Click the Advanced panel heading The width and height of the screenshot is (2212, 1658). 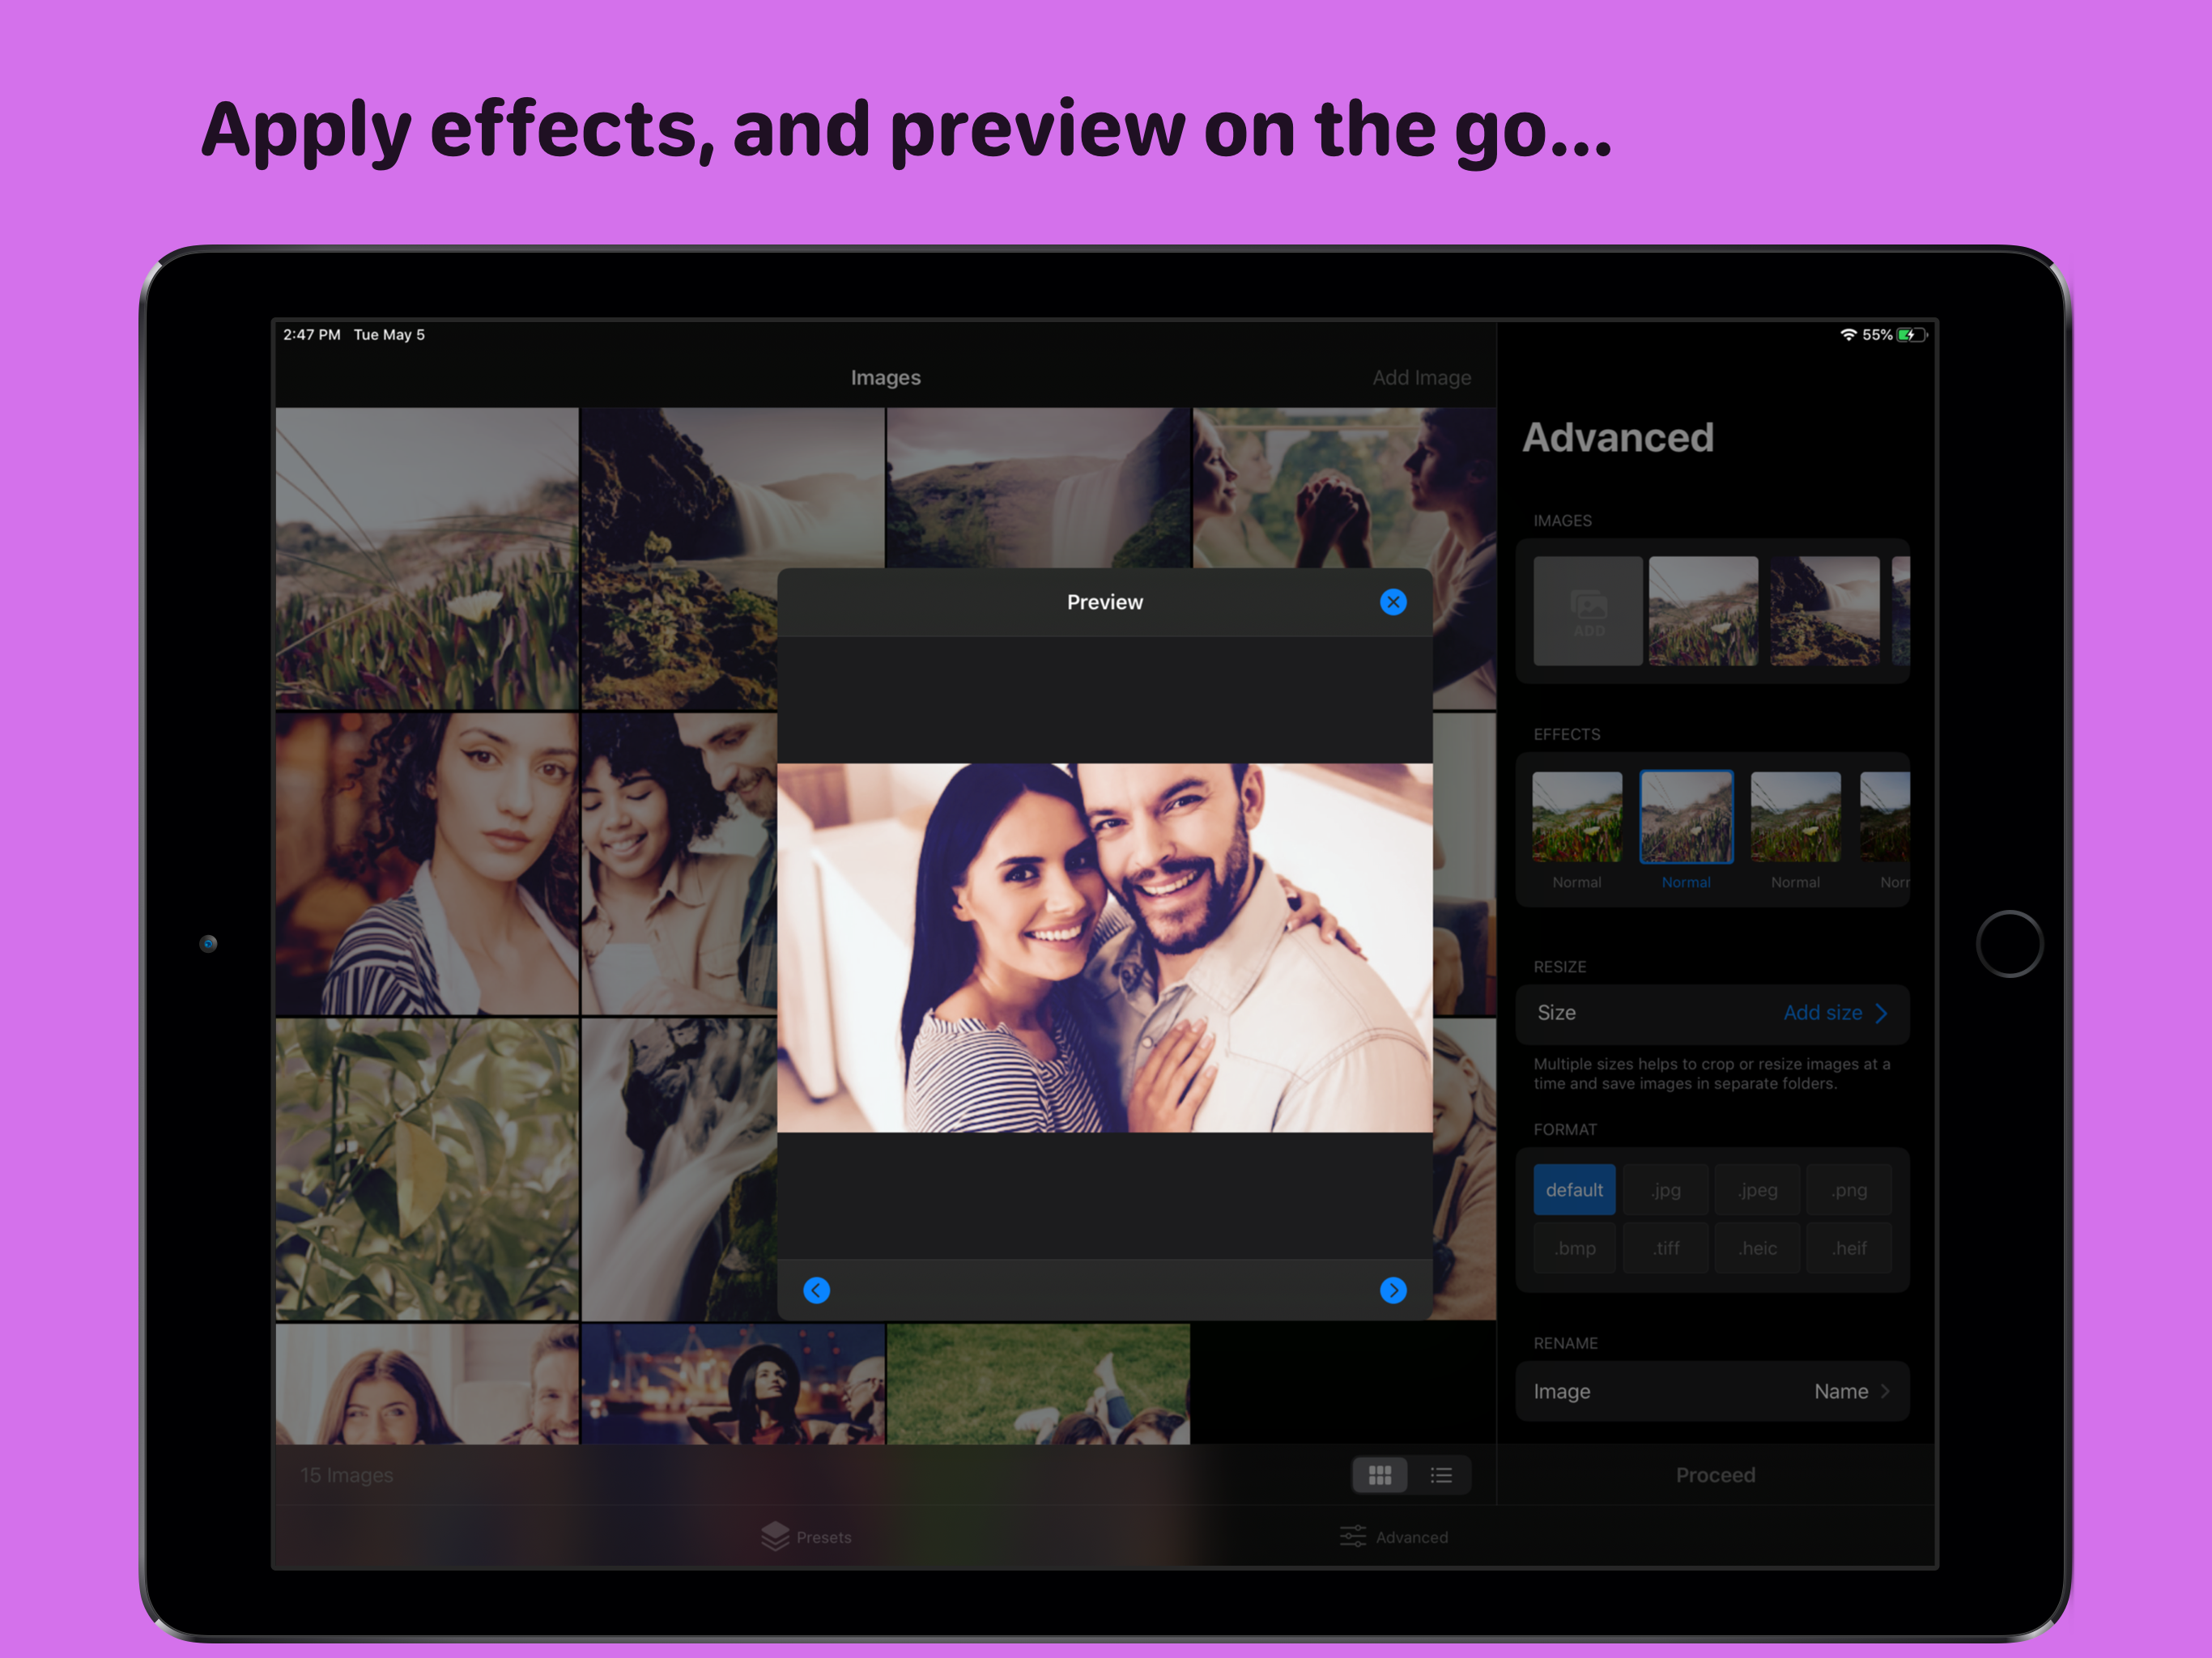(1617, 438)
